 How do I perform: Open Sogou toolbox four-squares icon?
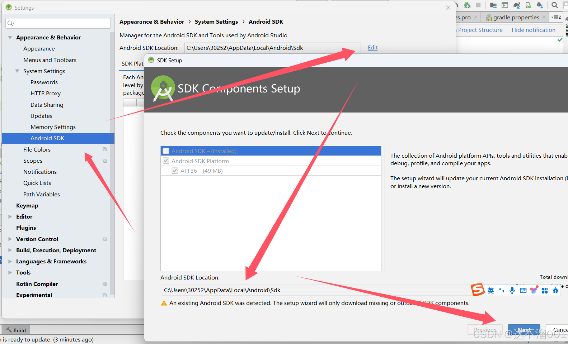(545, 290)
